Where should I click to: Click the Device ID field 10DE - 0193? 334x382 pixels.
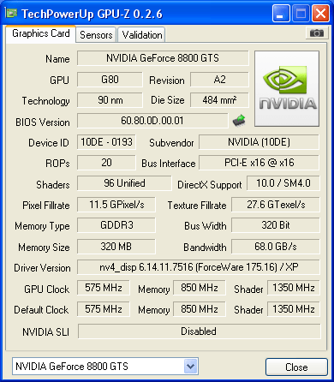click(x=106, y=142)
